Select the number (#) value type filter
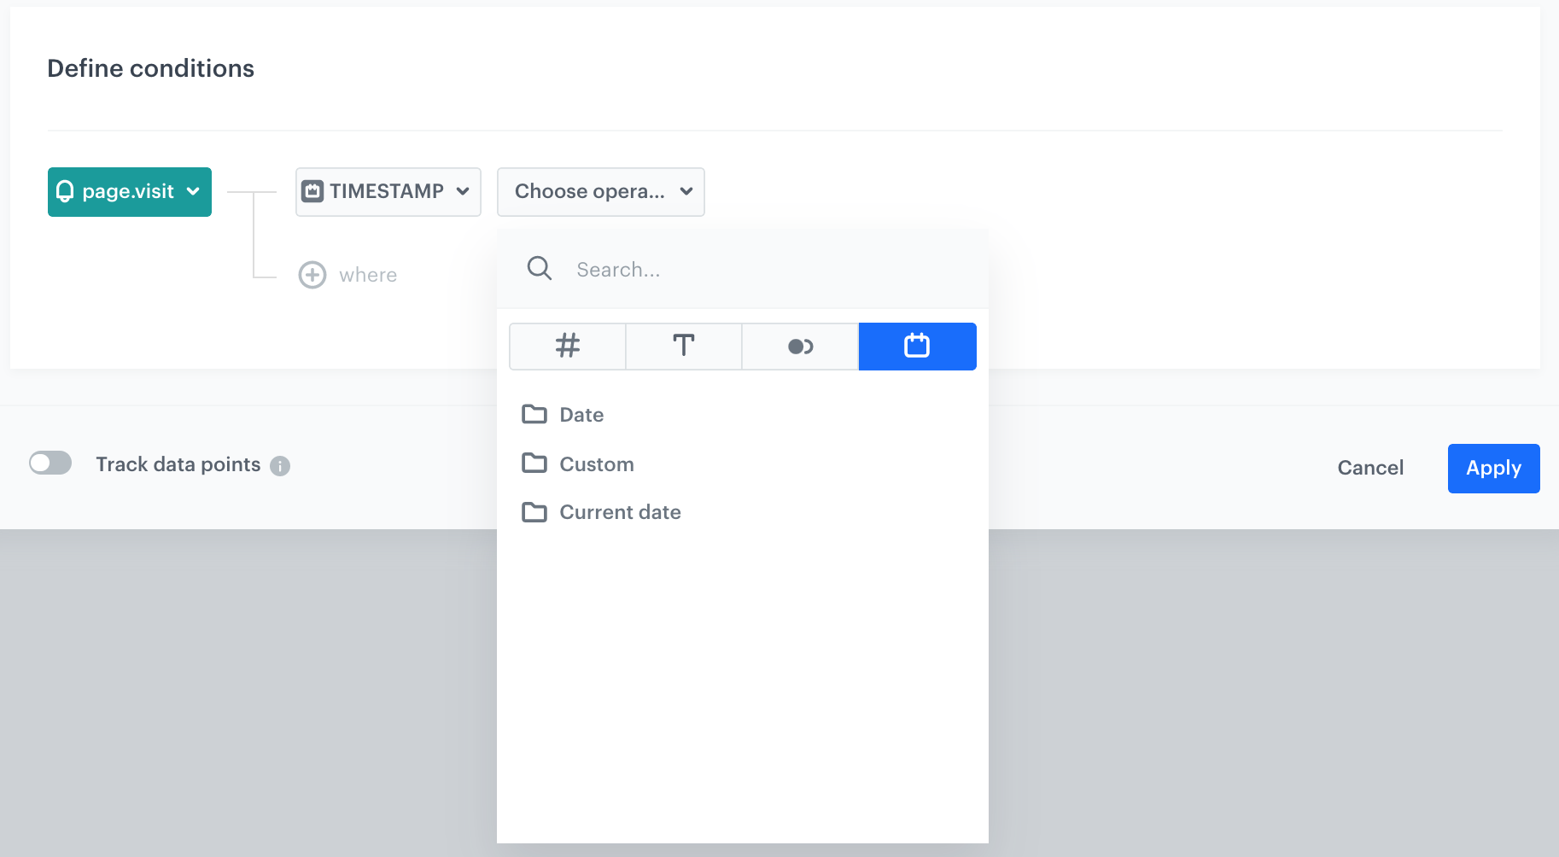Viewport: 1559px width, 857px height. 567,347
